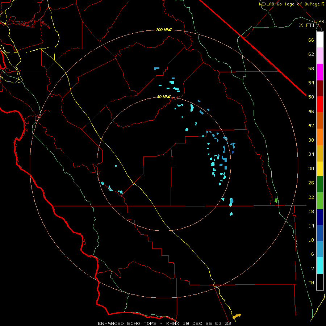326x326 pixels.
Task: Click the '10 DEC 25' date text
Action: pyautogui.click(x=197, y=323)
